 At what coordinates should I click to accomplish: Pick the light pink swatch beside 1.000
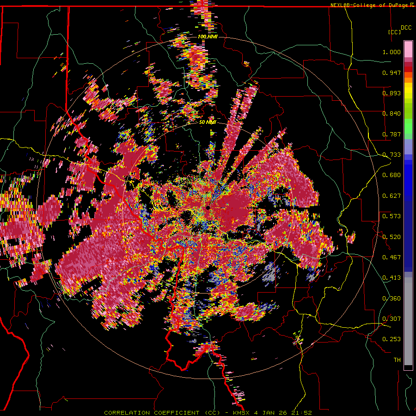tap(408, 49)
